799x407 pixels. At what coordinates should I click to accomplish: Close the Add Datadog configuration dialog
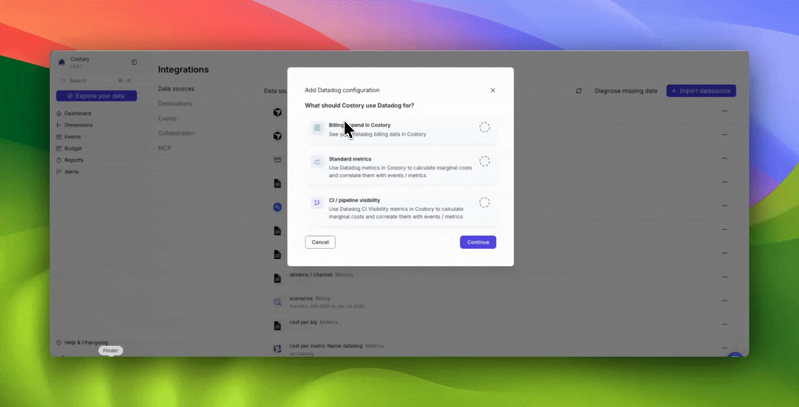tap(493, 90)
